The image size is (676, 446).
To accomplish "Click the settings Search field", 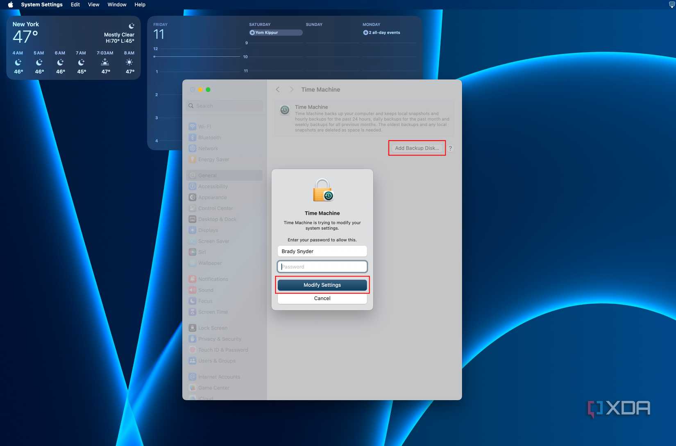I will pyautogui.click(x=225, y=106).
